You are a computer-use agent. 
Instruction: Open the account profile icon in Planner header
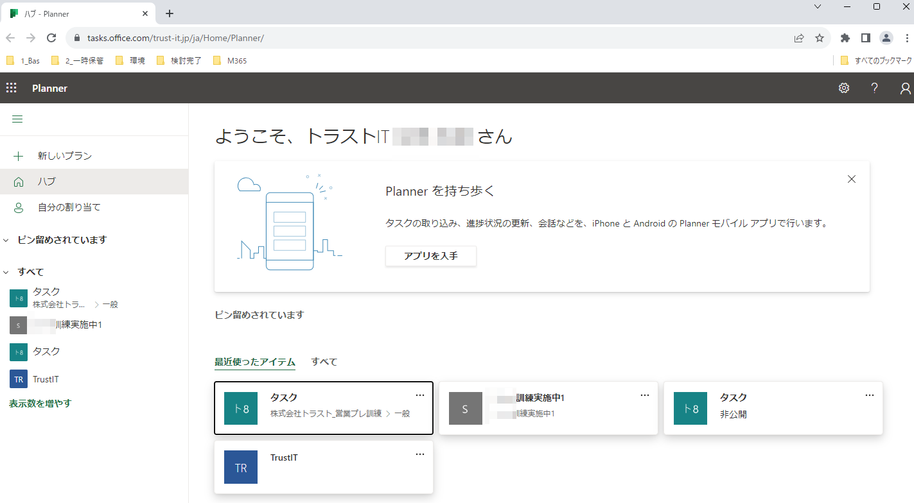(x=905, y=88)
